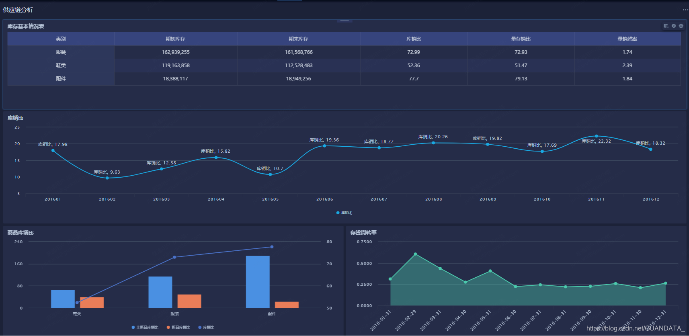
Task: Sort by the 期初库存 column header
Action: coord(176,39)
